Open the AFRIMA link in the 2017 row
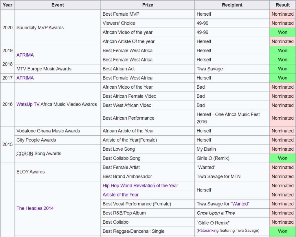Viewport: 296px width, 237px height. [25, 78]
